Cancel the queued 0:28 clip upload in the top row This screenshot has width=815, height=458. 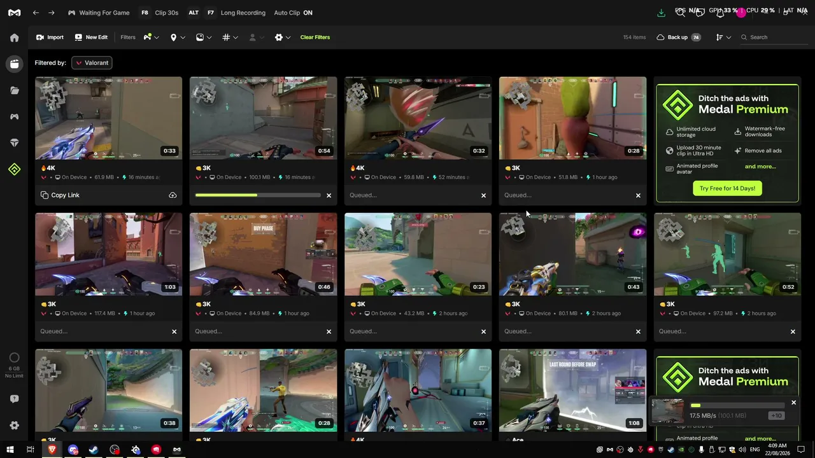click(x=638, y=195)
